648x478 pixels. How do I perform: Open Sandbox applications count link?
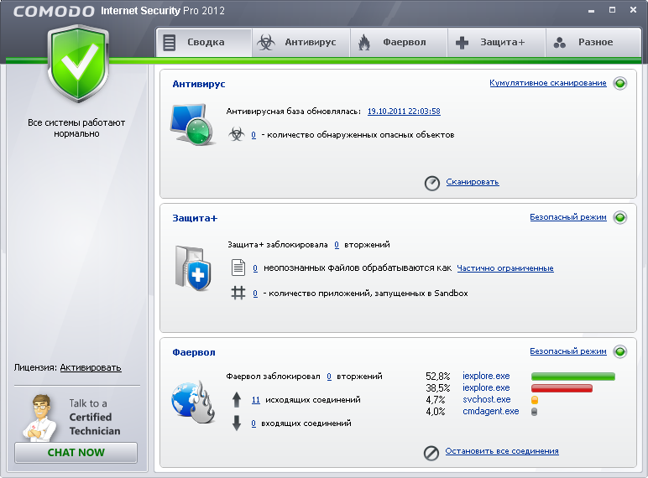click(255, 294)
